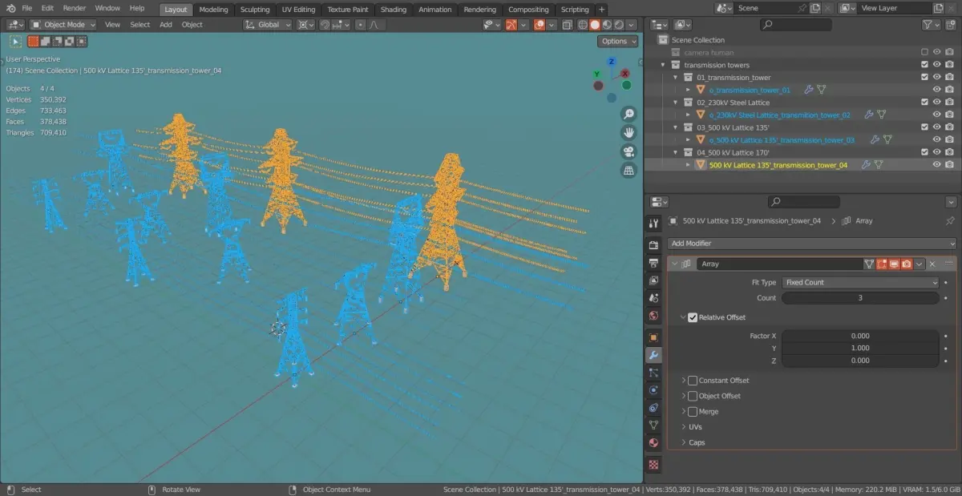Pin the properties editor with pin icon

click(951, 220)
